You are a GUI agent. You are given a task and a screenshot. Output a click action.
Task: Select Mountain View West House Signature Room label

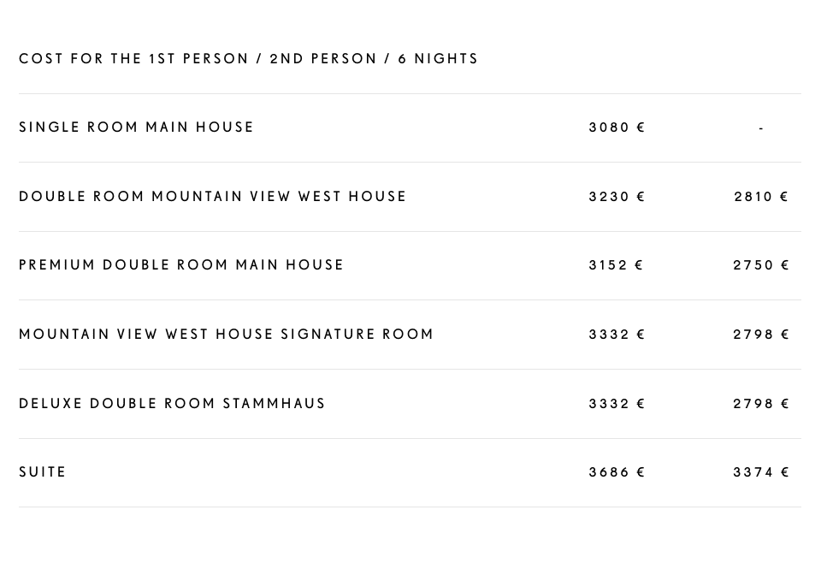tap(226, 335)
